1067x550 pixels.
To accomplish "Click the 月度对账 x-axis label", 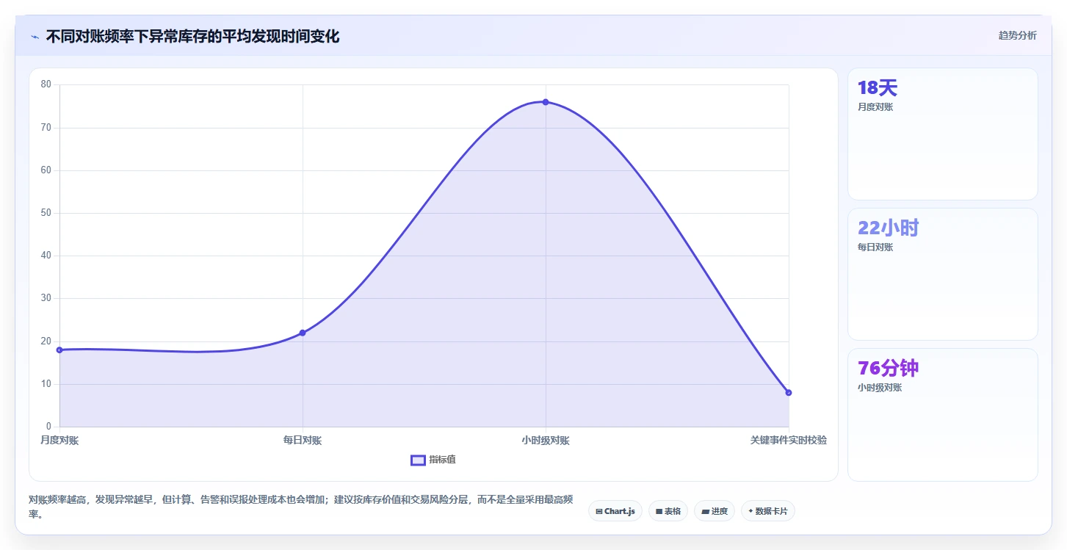I will point(59,440).
